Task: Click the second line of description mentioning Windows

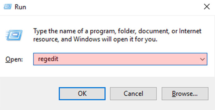Action: 95,39
